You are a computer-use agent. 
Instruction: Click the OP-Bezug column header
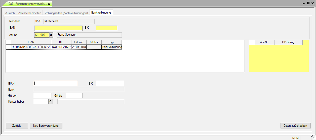[x=288, y=42]
